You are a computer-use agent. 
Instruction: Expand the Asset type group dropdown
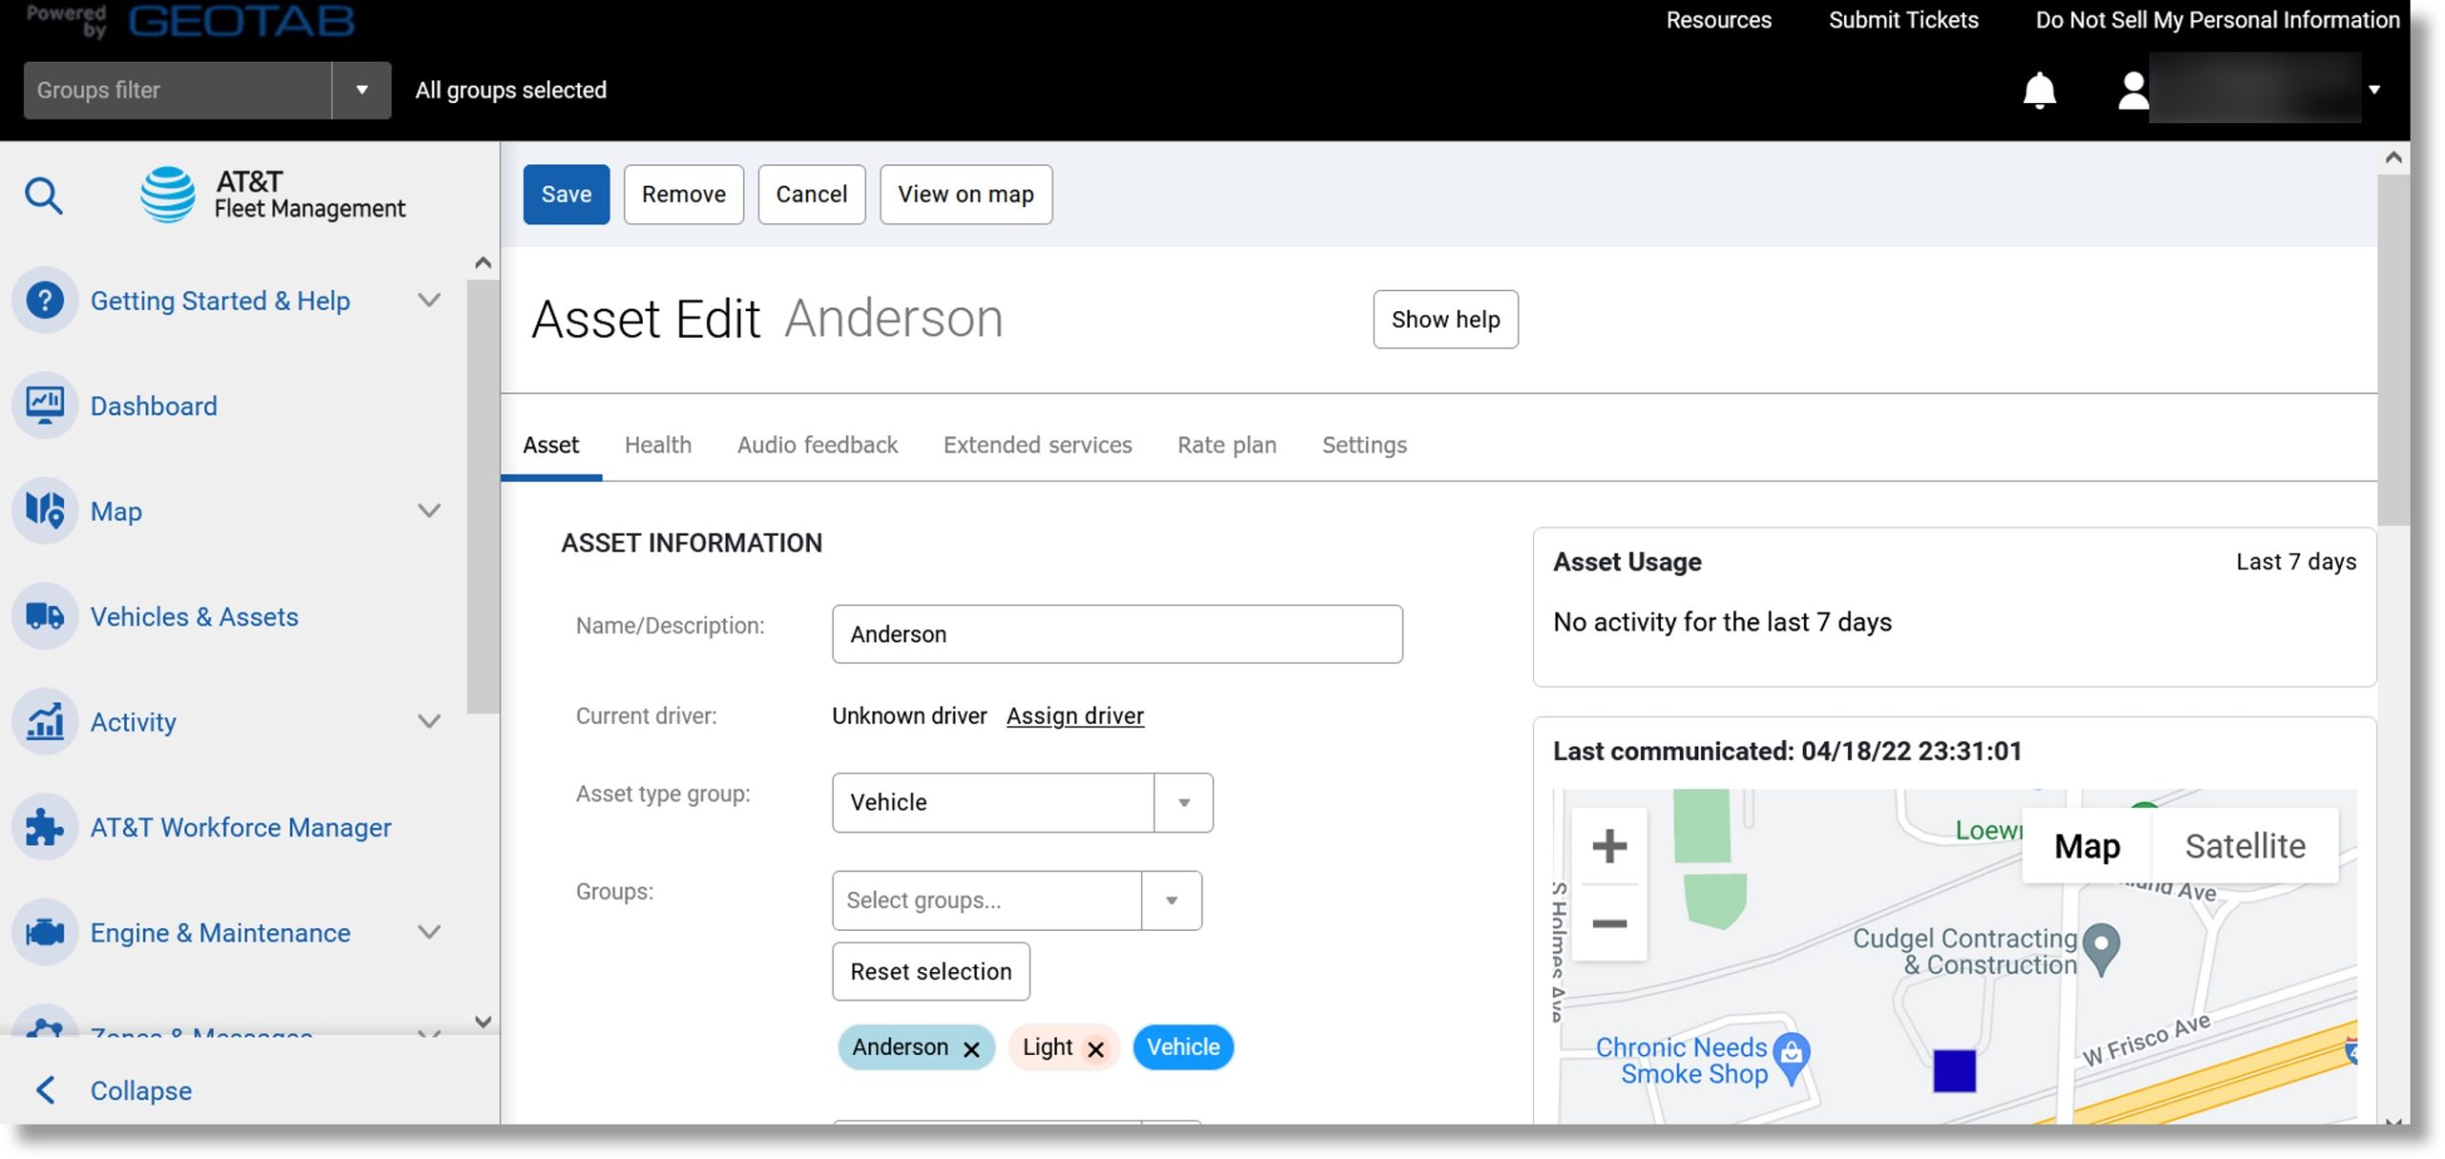click(1182, 801)
